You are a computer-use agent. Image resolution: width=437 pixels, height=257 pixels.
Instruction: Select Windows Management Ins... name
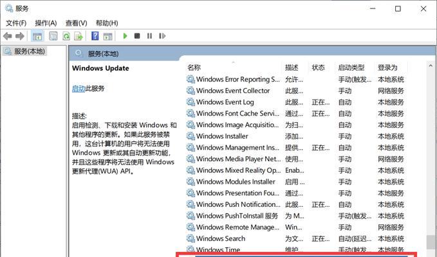pos(237,148)
